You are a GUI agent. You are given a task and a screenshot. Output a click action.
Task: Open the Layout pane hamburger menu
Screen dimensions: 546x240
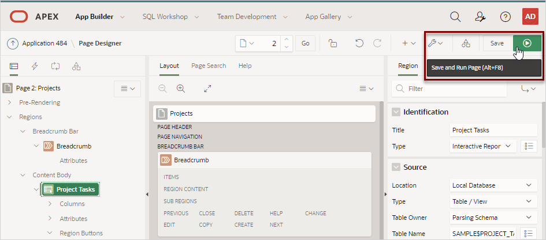(x=366, y=89)
